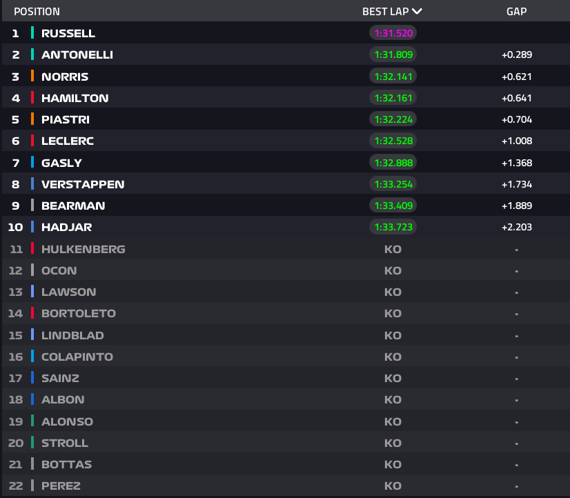Image resolution: width=570 pixels, height=498 pixels.
Task: Click Alonso's green team color bar
Action: click(x=32, y=421)
